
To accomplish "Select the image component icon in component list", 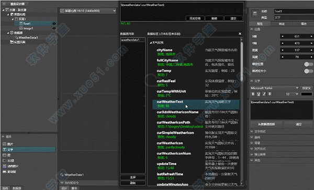I will click(4, 144).
